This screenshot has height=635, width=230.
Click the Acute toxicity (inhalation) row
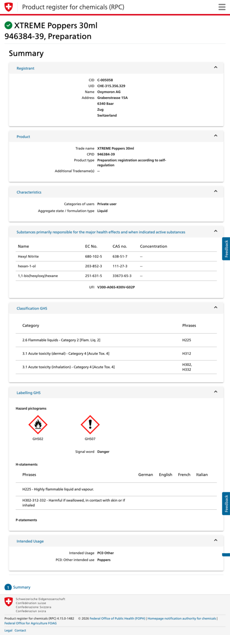116,367
